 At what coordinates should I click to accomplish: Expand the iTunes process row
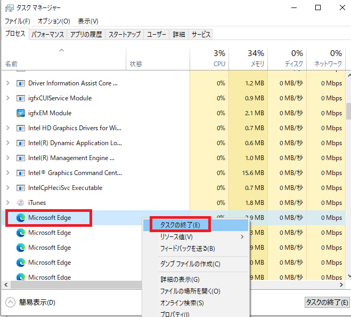coord(8,203)
